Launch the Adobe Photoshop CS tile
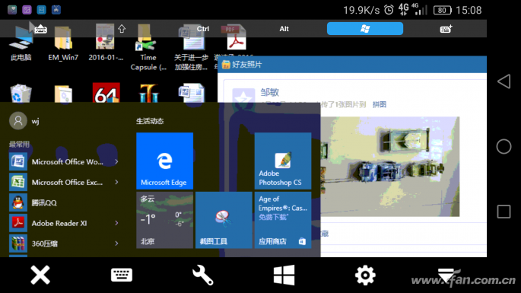Screen dimensions: 521x293 pos(283,161)
